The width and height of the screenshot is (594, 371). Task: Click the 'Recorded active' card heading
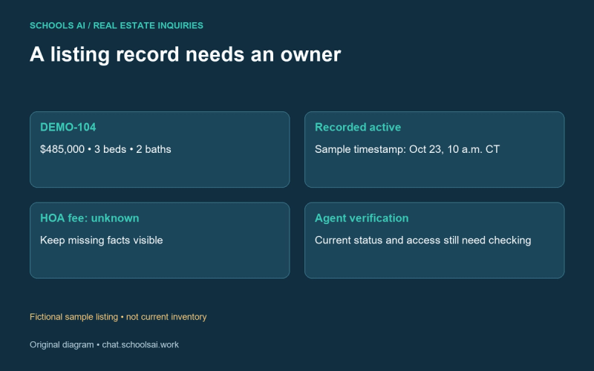coord(358,127)
